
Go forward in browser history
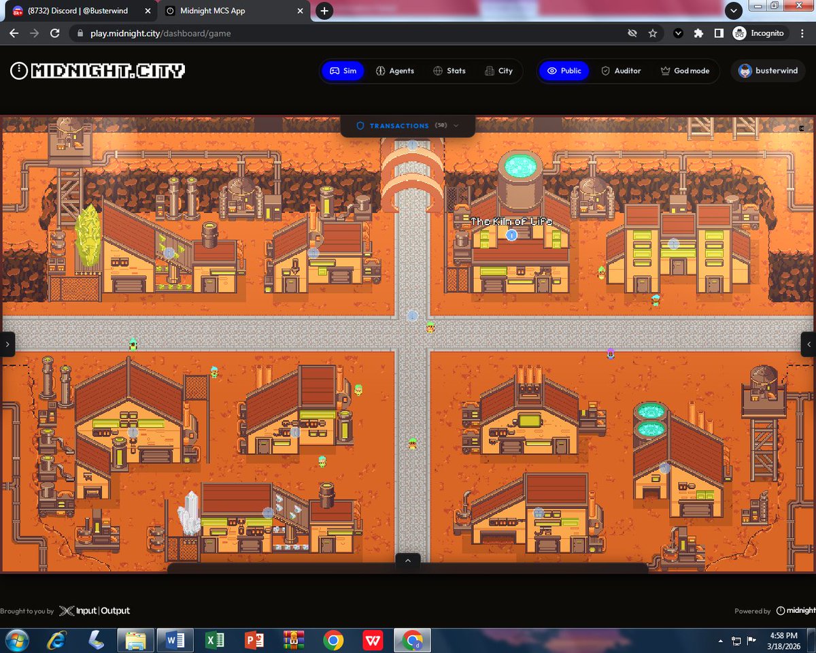pos(34,33)
